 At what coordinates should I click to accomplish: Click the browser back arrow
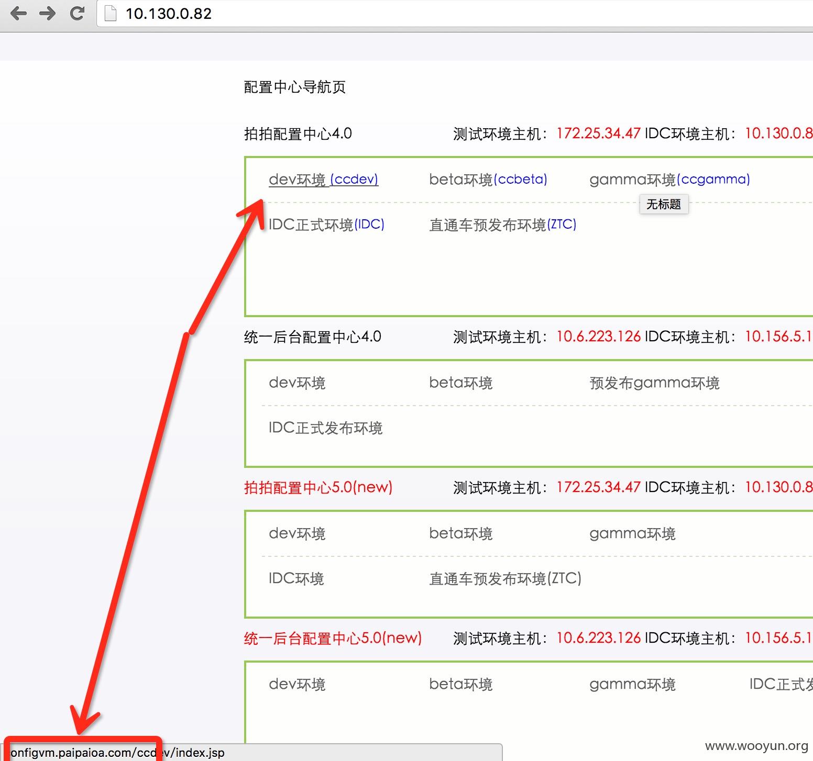coord(18,13)
